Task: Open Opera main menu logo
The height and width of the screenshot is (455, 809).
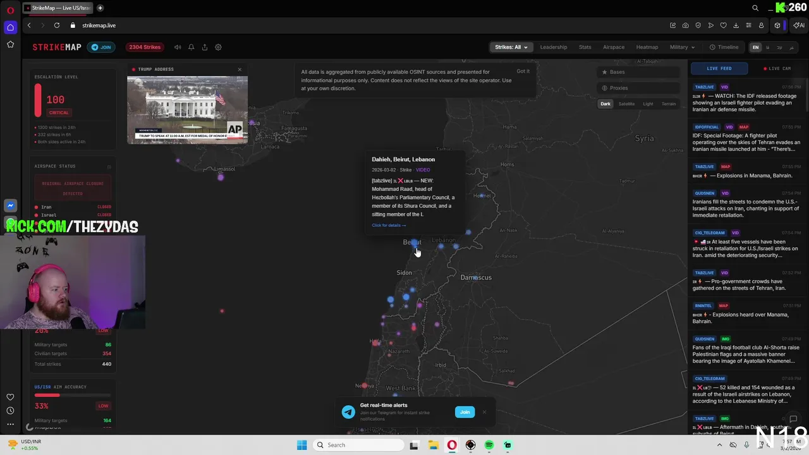Action: (10, 9)
